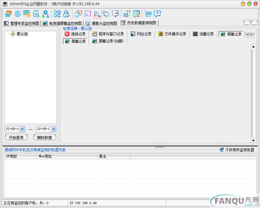View the 流量记录 tab
This screenshot has width=260, height=208.
pyautogui.click(x=203, y=34)
